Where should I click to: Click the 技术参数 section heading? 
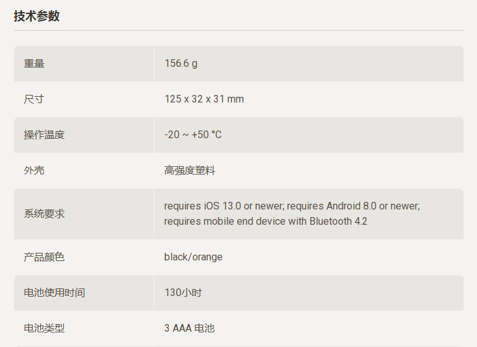point(37,16)
